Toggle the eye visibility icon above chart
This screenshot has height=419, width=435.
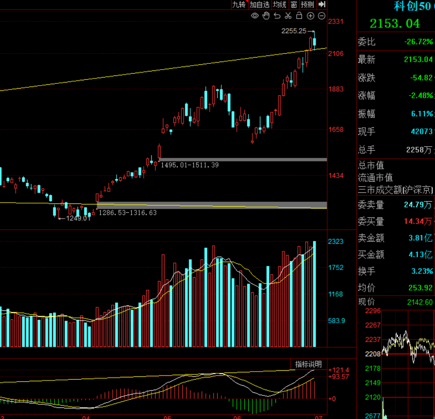point(255,16)
